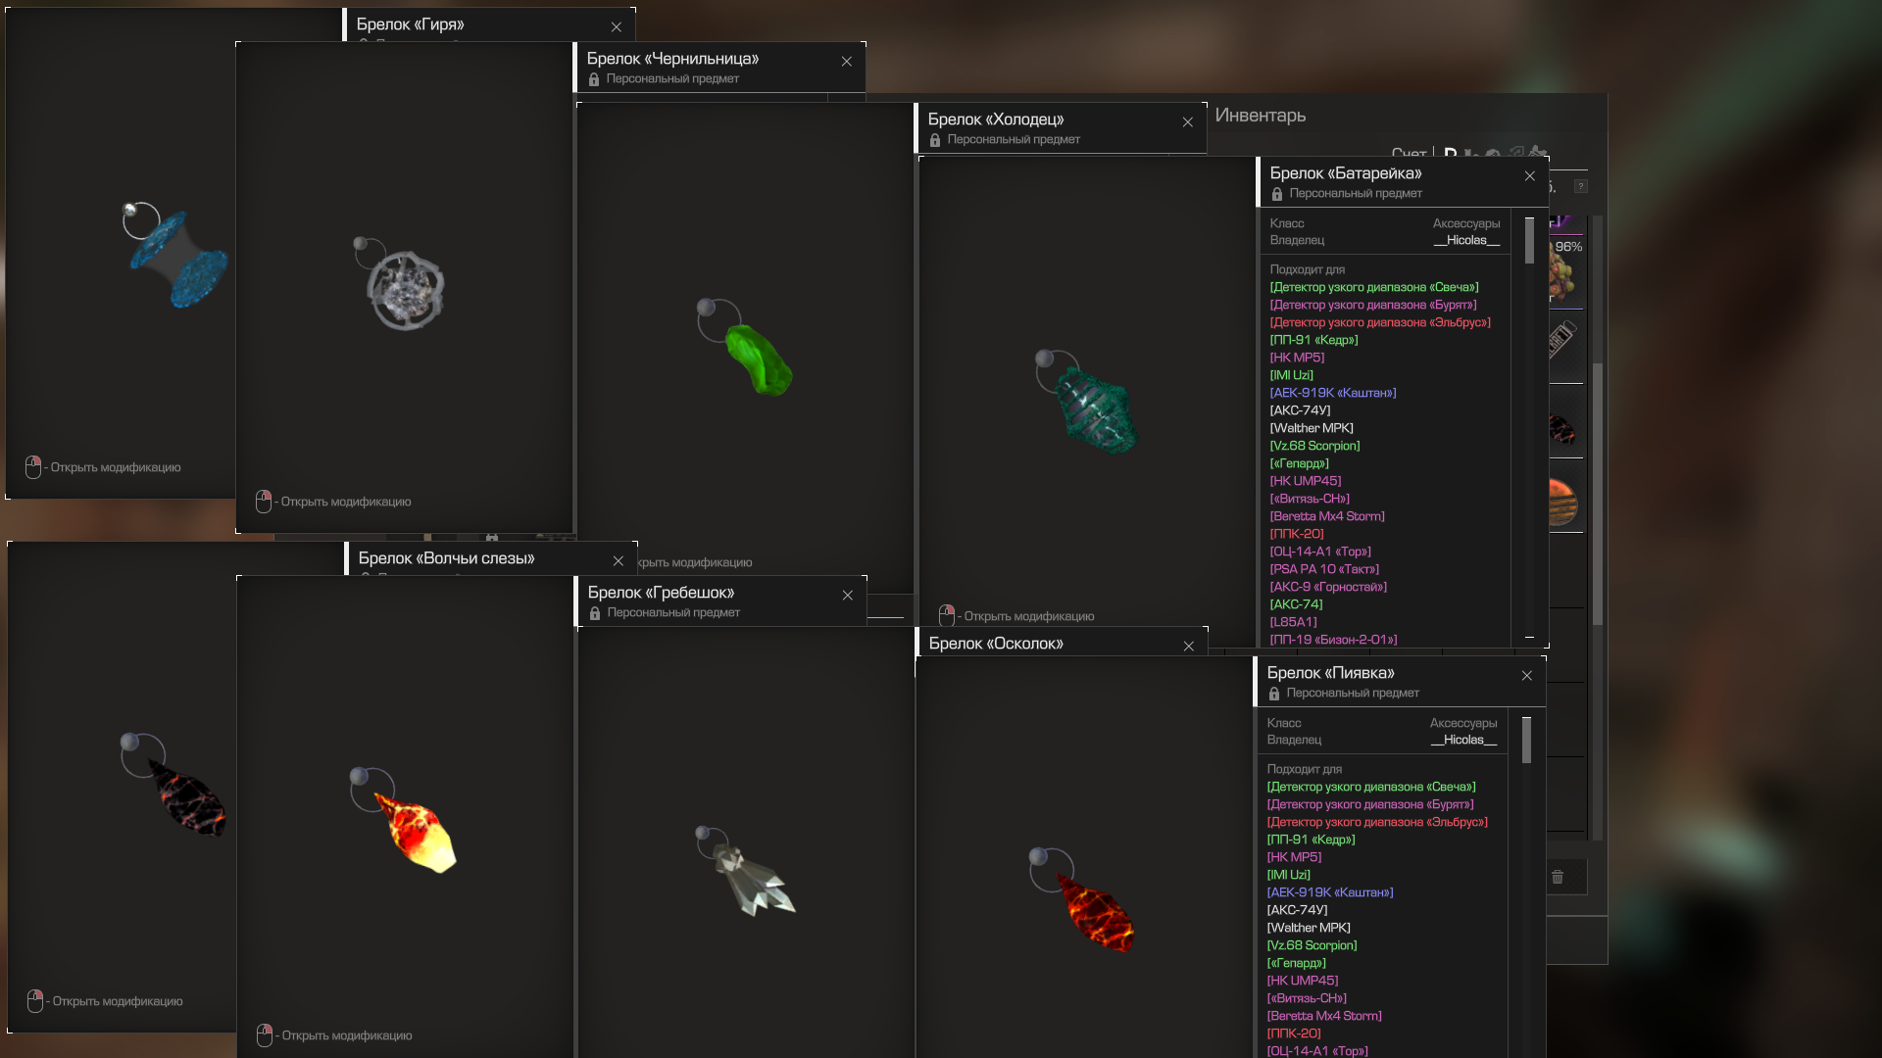Screen dimensions: 1882x1058
Task: Click the «Батарейка» panel scrollbar thumb
Action: coord(1529,241)
